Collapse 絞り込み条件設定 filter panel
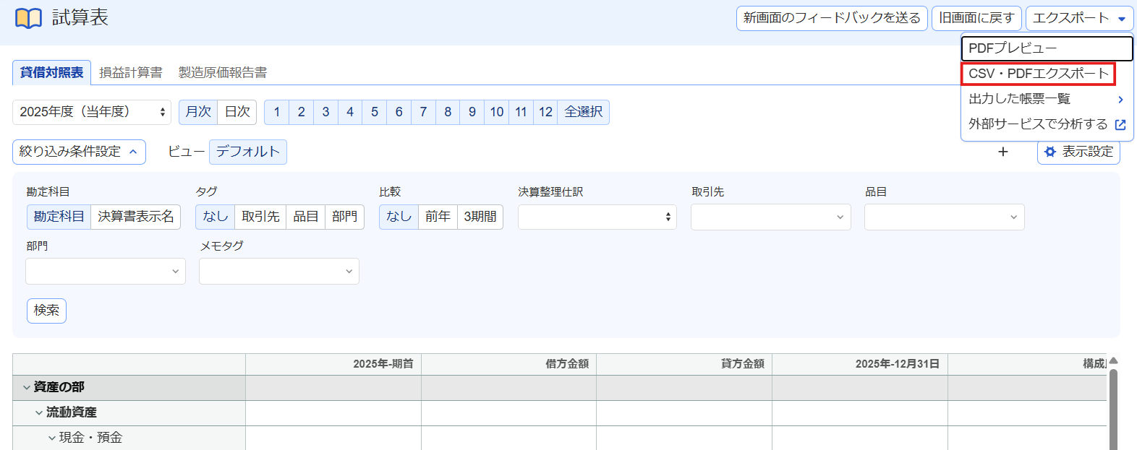The height and width of the screenshot is (450, 1137). (x=79, y=152)
